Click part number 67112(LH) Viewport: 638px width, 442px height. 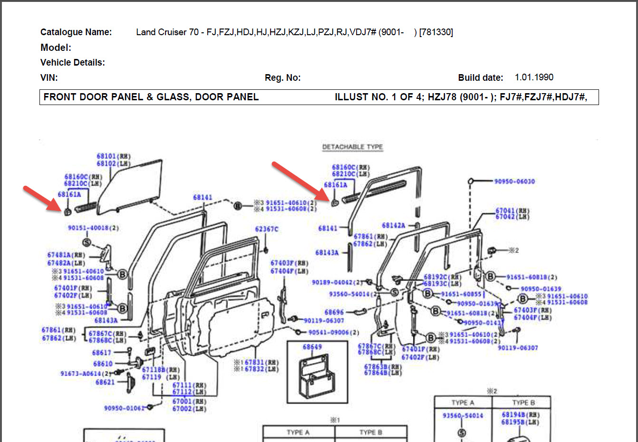coord(189,392)
